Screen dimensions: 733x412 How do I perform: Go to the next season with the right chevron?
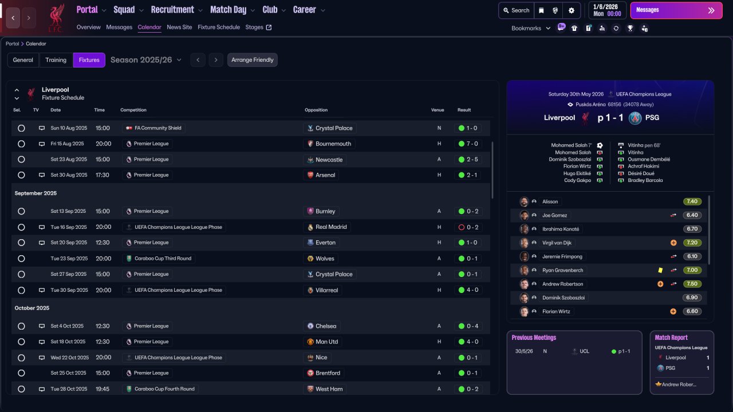pos(216,60)
